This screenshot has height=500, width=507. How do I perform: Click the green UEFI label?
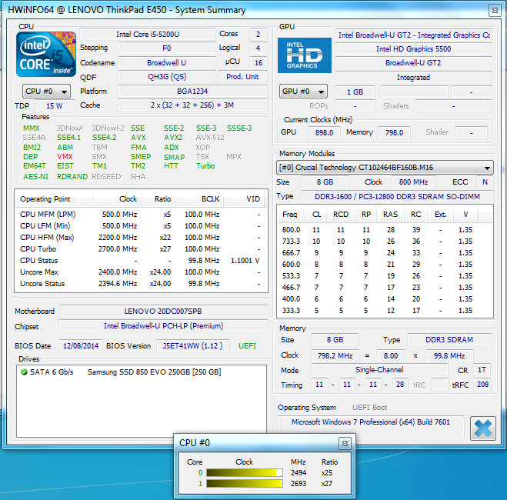[x=248, y=346]
